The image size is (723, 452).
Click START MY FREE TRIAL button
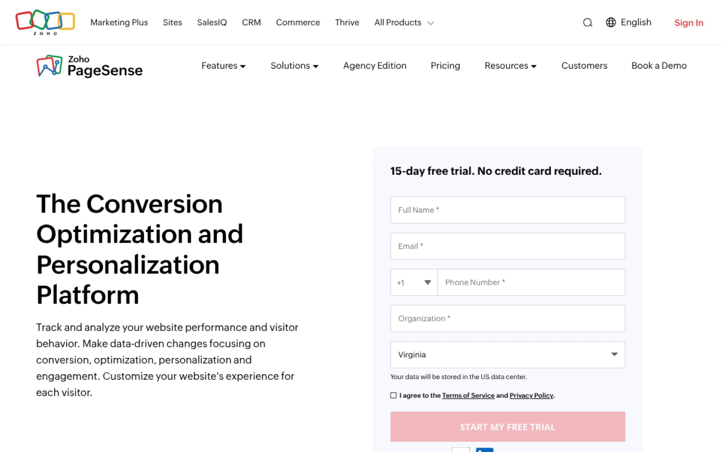[508, 427]
